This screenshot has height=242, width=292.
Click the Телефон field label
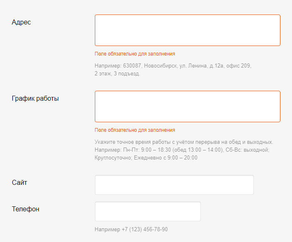point(26,209)
